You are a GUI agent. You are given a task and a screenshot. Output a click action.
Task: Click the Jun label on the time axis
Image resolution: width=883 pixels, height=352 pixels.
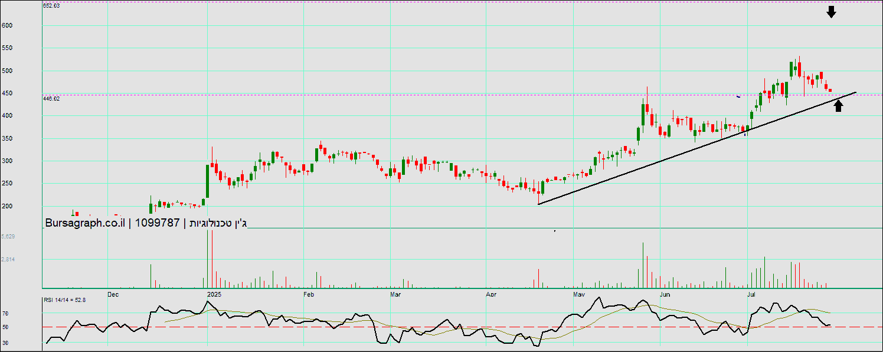(665, 294)
